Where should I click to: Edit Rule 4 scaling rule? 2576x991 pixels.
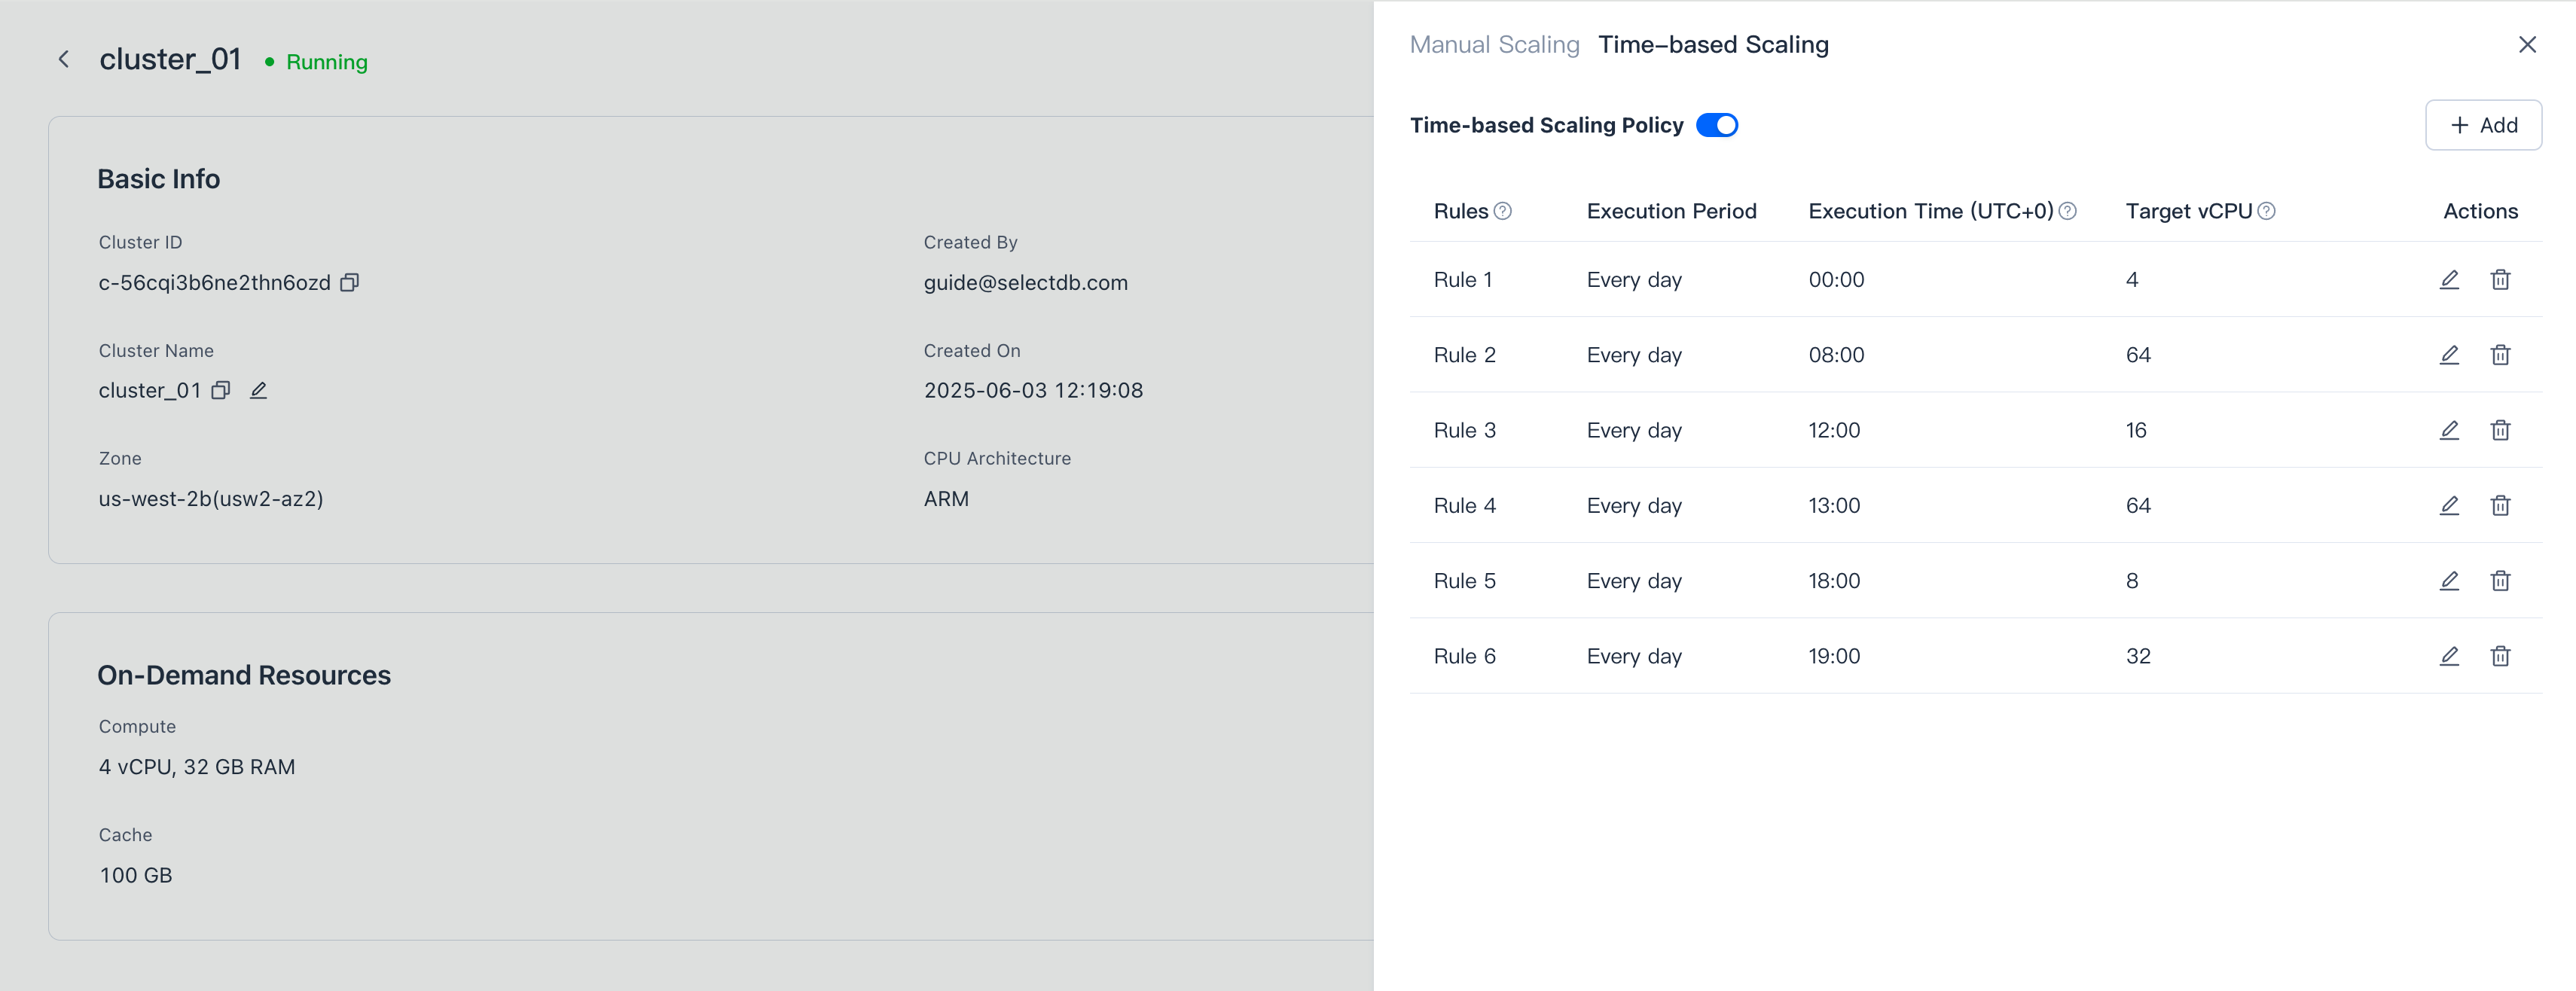(x=2449, y=505)
